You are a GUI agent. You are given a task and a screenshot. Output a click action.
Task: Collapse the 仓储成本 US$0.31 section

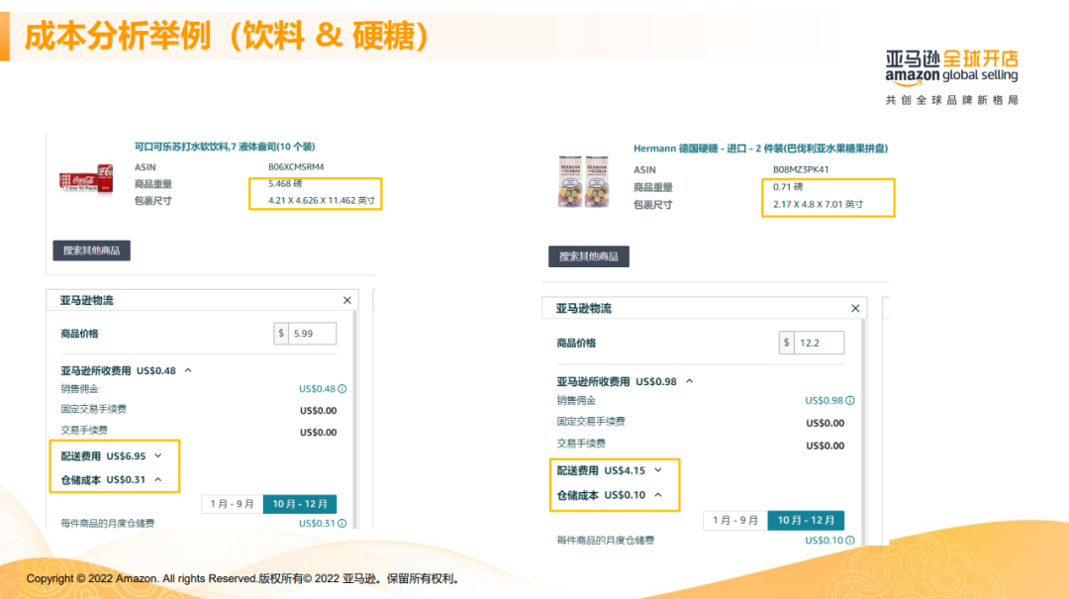[x=158, y=479]
